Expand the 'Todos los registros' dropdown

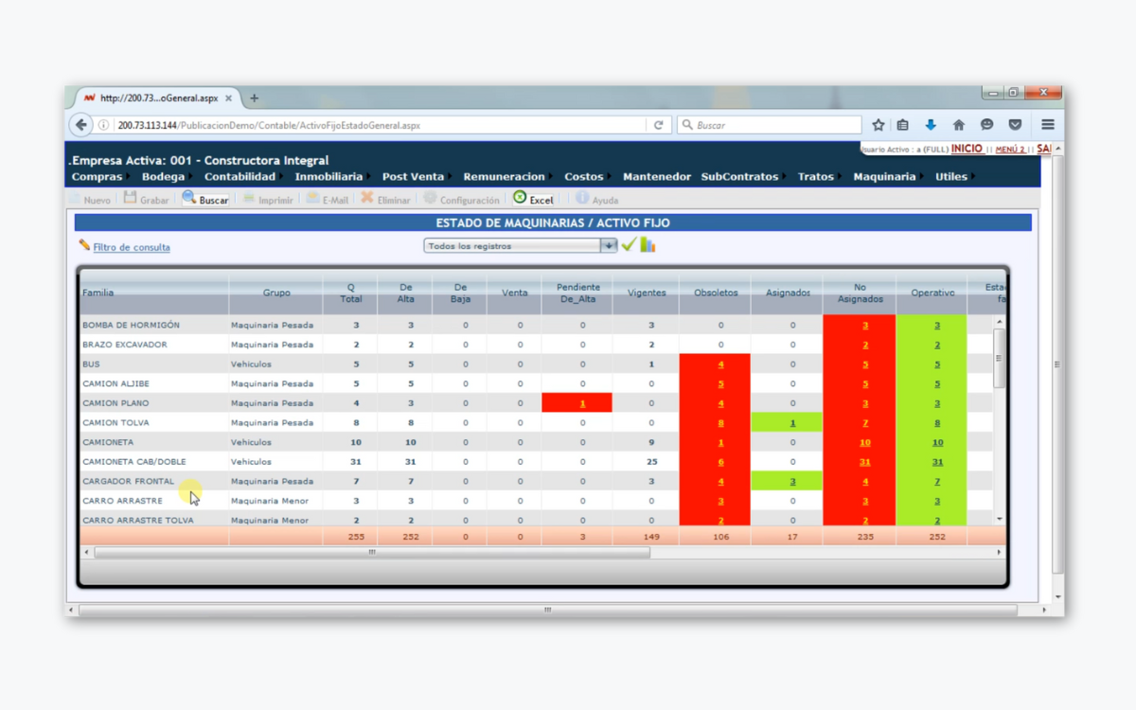609,245
